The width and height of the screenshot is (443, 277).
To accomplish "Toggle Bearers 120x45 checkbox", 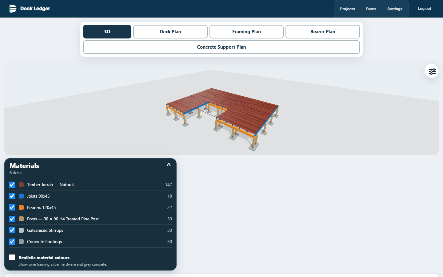I will pos(12,207).
